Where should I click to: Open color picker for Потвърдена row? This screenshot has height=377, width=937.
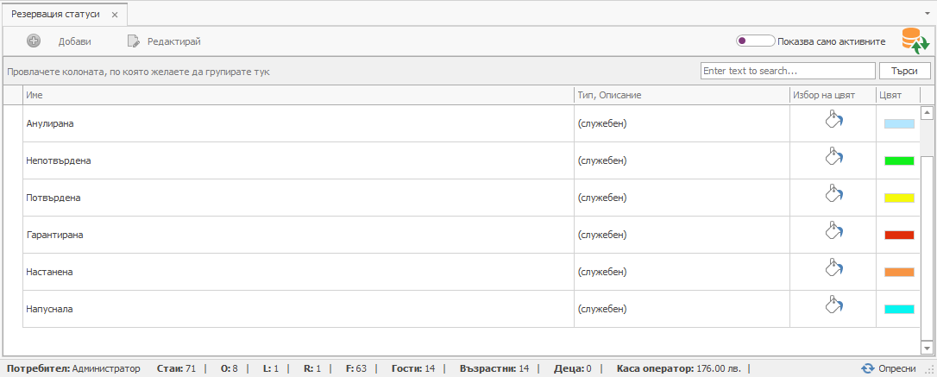[833, 194]
